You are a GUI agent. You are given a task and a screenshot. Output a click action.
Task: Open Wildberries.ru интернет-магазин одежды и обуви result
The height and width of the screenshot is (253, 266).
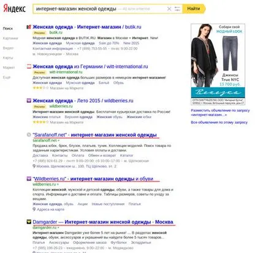(93, 179)
